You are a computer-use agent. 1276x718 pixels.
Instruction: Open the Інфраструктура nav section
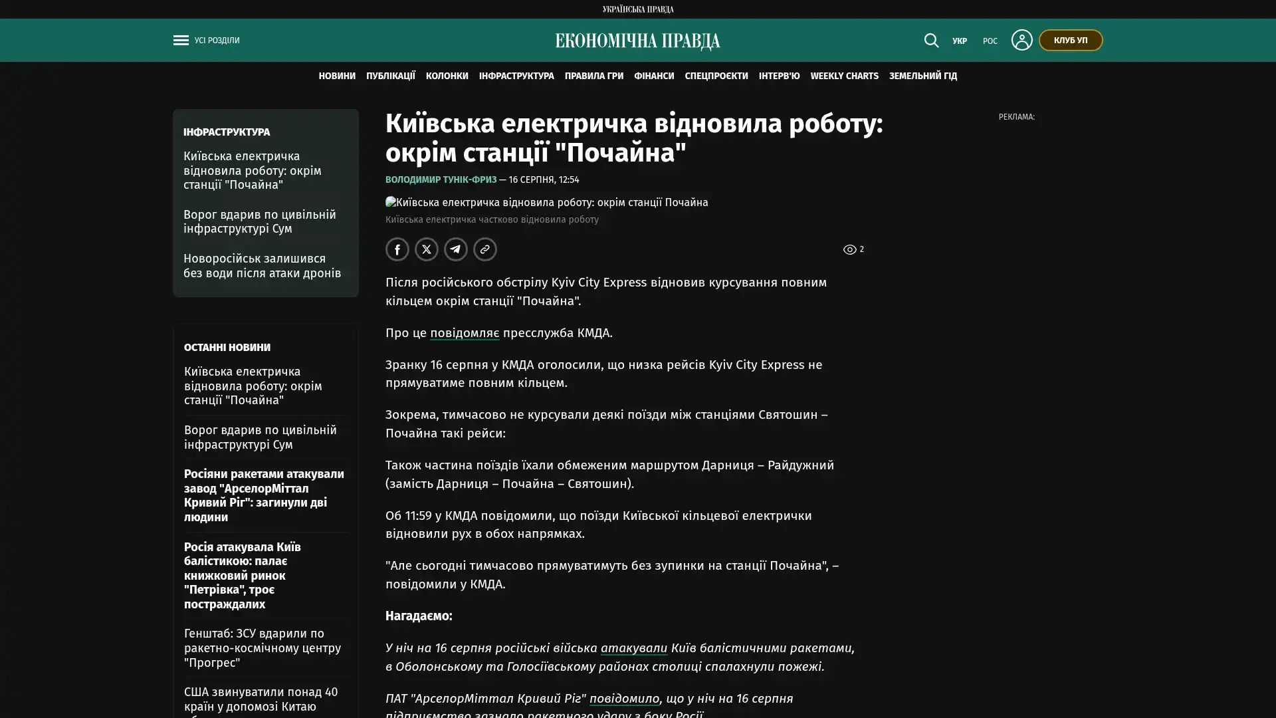516,76
